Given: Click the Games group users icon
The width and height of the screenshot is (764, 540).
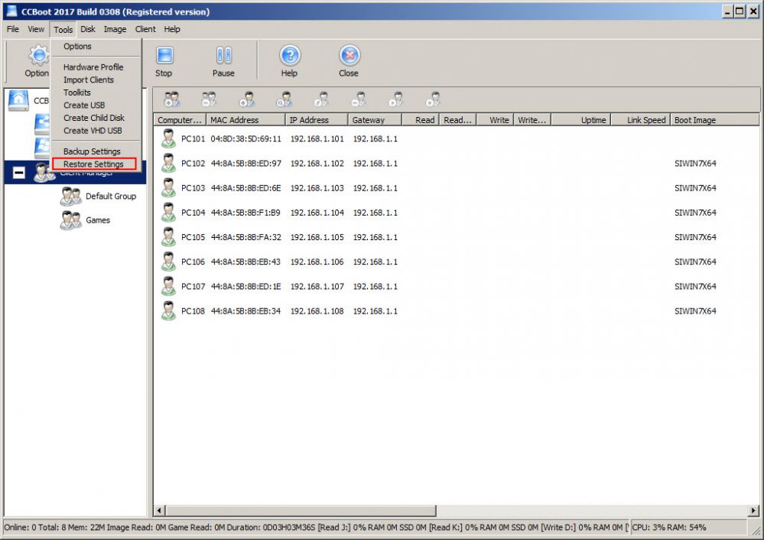Looking at the screenshot, I should [70, 220].
